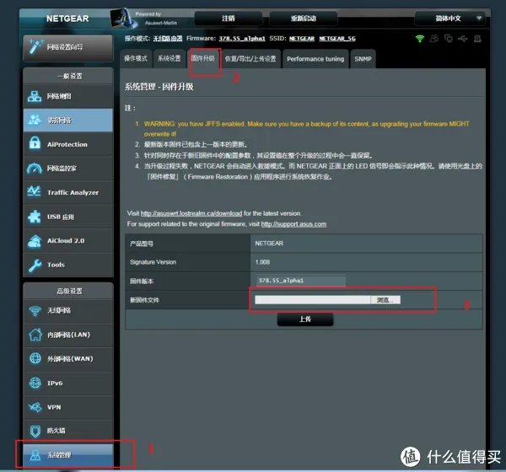
Task: Open restore/export/upload settings tab
Action: tap(250, 59)
